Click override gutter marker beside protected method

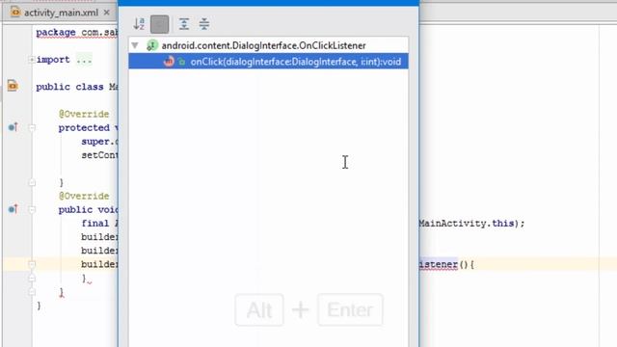pyautogui.click(x=13, y=127)
